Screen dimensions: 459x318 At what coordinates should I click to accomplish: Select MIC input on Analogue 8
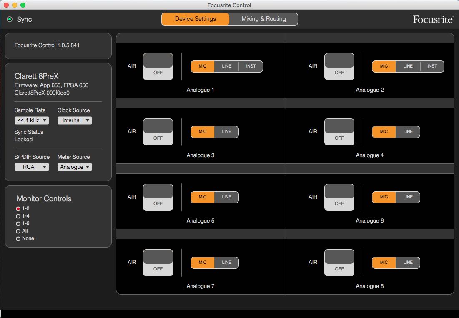click(384, 263)
